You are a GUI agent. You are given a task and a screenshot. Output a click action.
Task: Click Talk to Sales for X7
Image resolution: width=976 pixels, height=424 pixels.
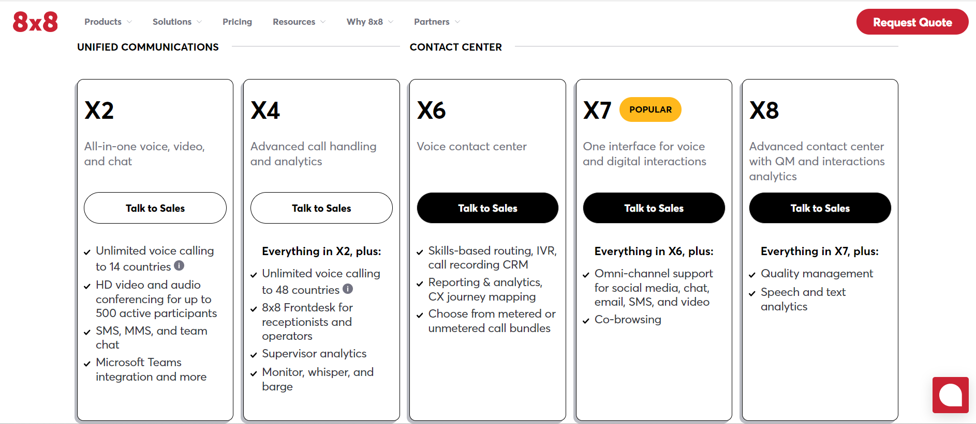654,208
